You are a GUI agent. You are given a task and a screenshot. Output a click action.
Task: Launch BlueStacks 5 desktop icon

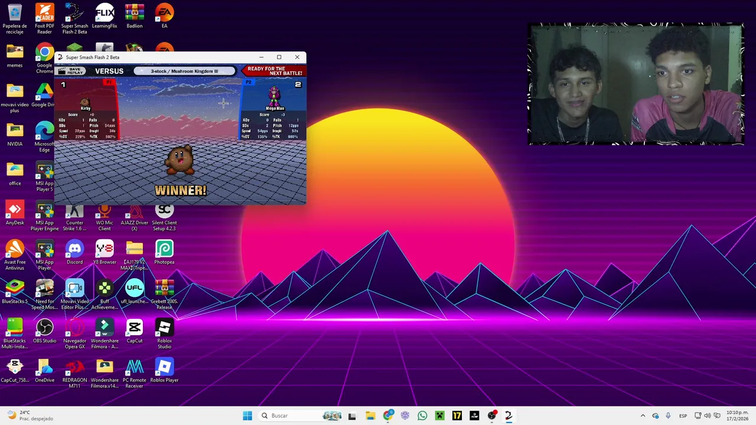point(15,292)
